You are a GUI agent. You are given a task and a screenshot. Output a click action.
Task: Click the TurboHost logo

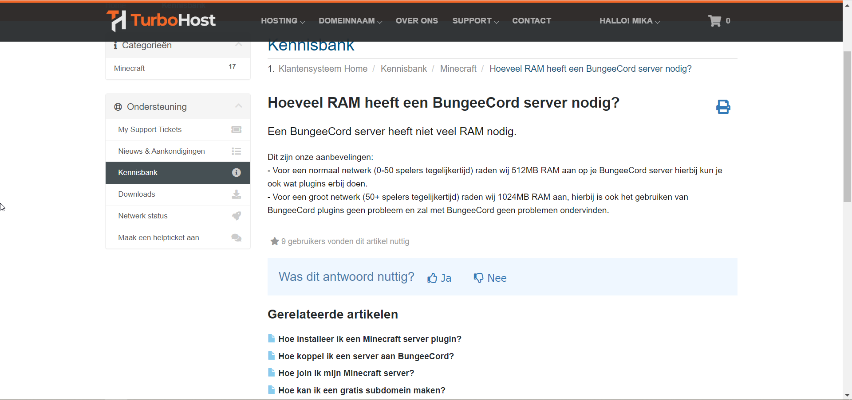coord(161,20)
